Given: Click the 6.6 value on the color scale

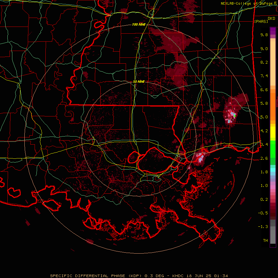Looking at the screenshot, I should click(264, 90).
